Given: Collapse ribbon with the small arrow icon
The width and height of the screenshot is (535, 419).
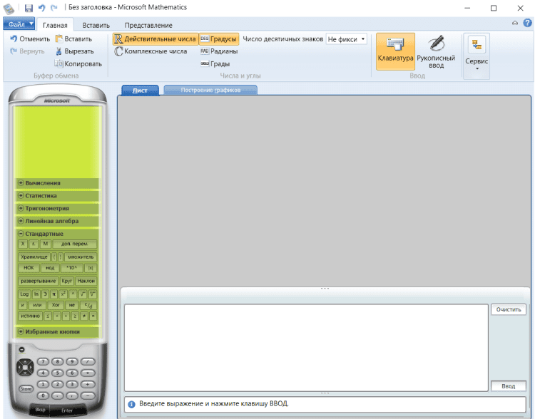Looking at the screenshot, I should click(515, 23).
